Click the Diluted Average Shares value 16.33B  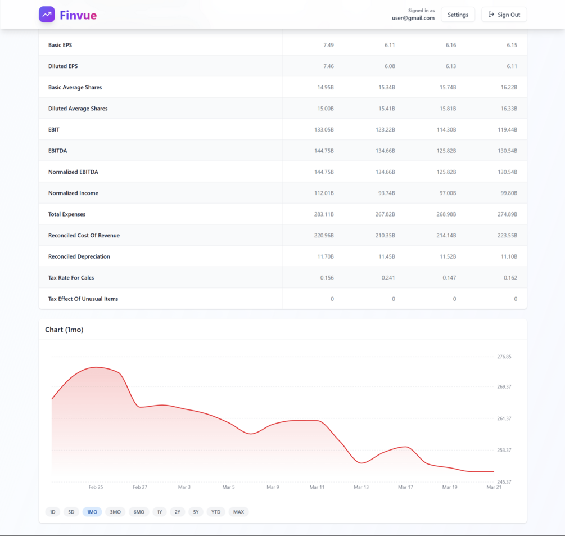tap(509, 109)
